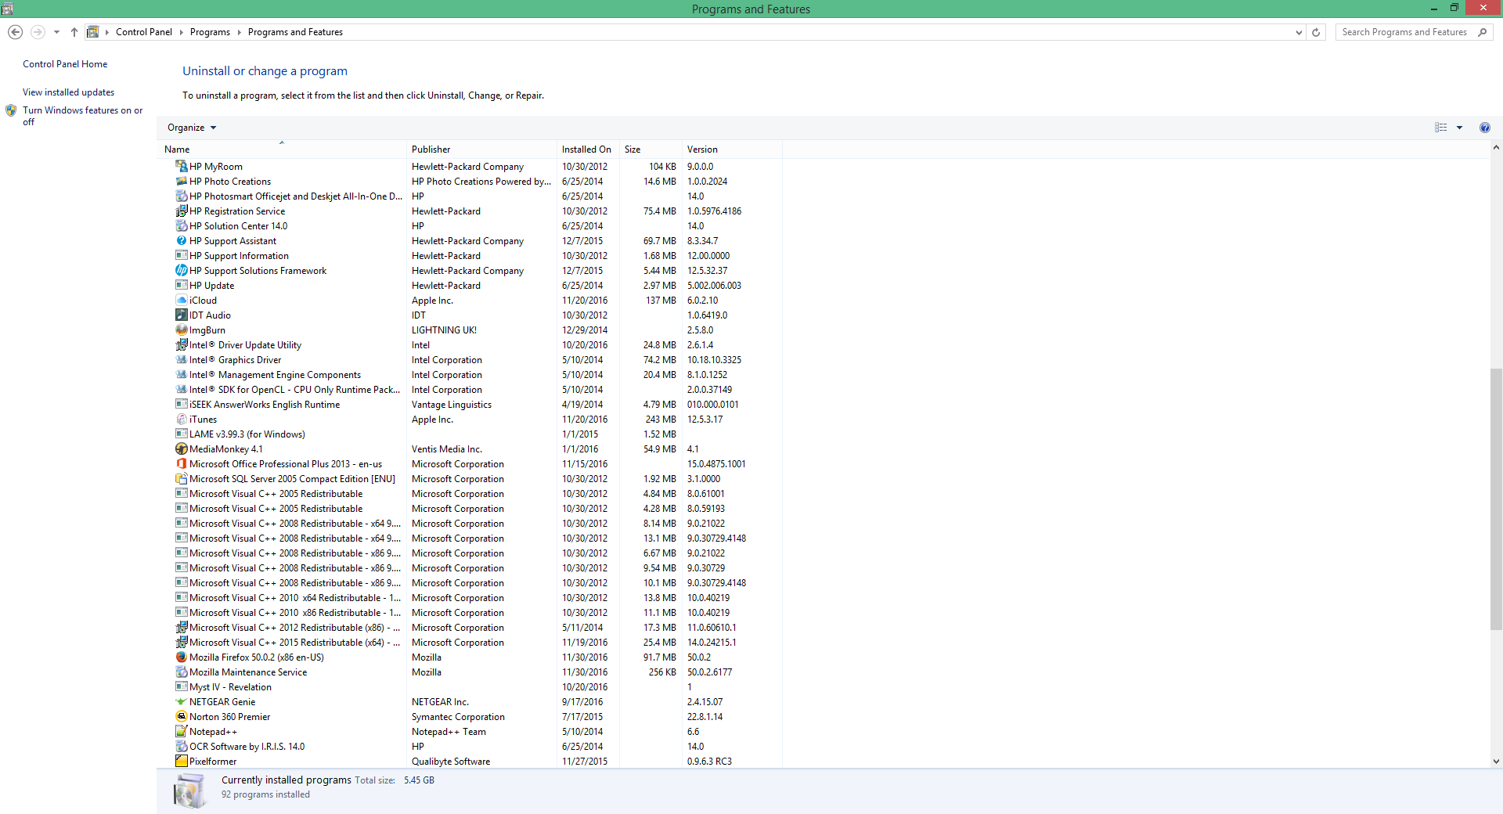Focus the Search Programs and Features box
The width and height of the screenshot is (1503, 814).
pyautogui.click(x=1404, y=32)
